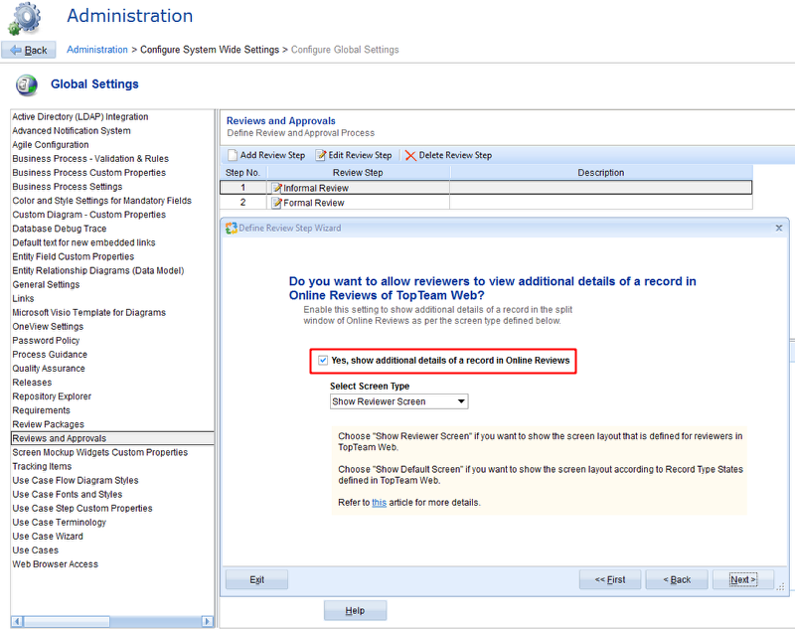Click the Next button in wizard

(x=742, y=579)
